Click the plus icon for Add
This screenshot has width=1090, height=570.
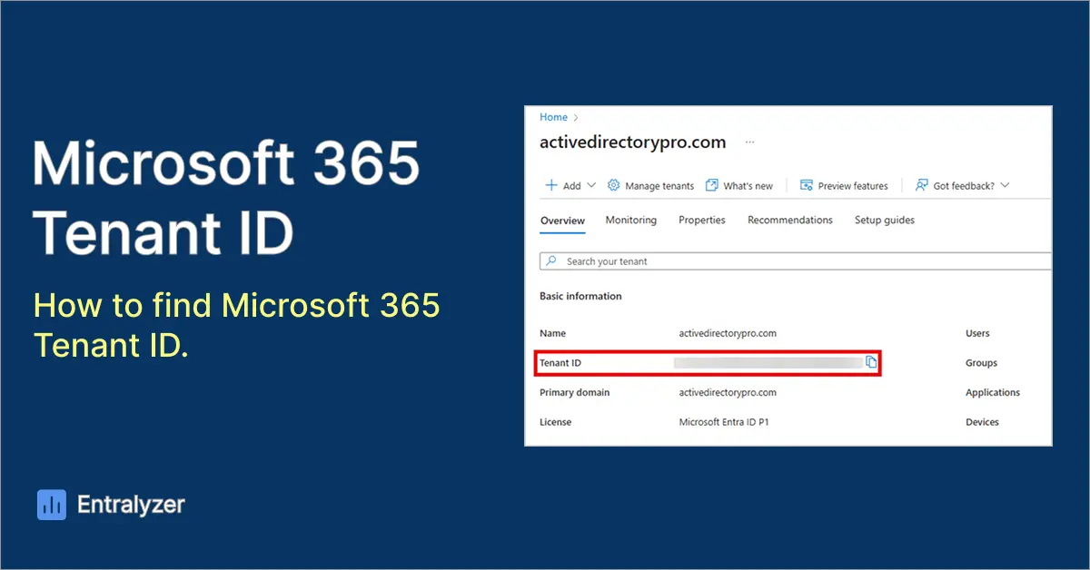click(x=551, y=185)
